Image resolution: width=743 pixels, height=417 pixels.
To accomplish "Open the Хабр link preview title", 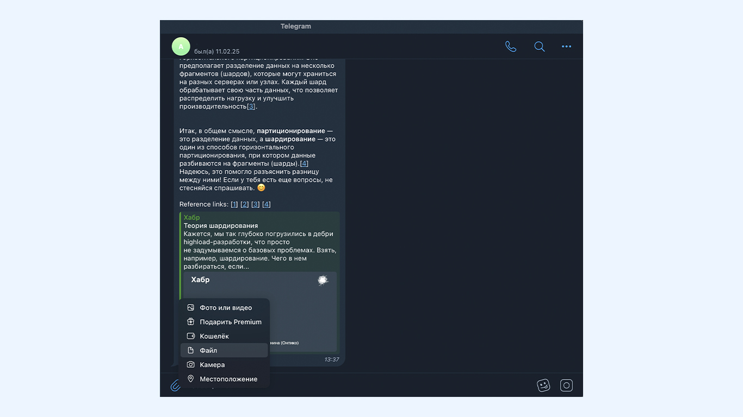I will [x=221, y=225].
